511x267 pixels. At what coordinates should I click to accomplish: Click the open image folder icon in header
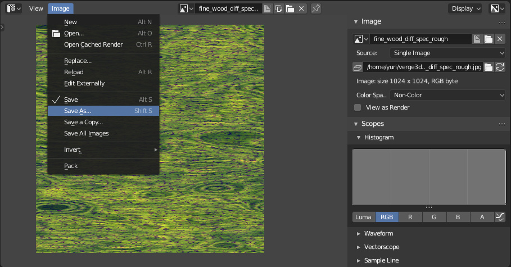pyautogui.click(x=290, y=8)
